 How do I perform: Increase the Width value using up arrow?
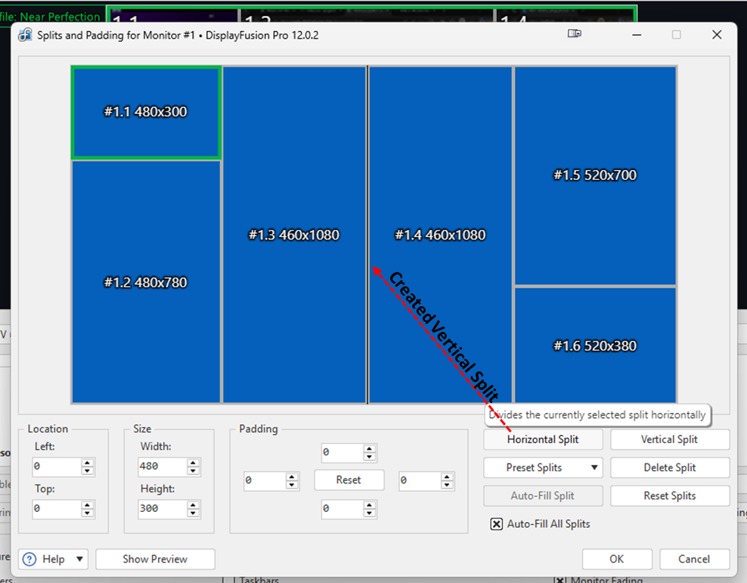point(194,463)
